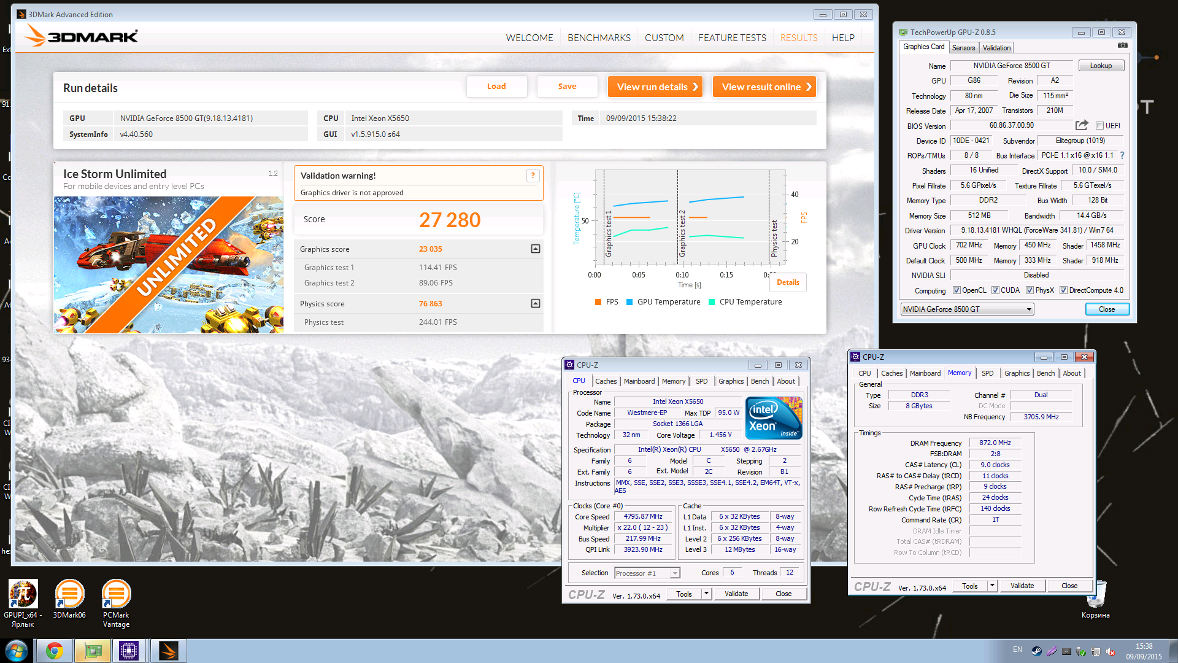
Task: Open the validation warning help question mark
Action: pos(533,176)
